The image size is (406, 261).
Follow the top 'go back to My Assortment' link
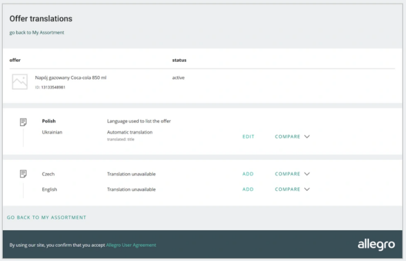pos(37,33)
